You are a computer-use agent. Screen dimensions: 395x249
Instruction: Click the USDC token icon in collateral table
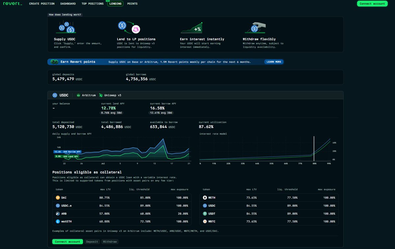[x=204, y=206]
